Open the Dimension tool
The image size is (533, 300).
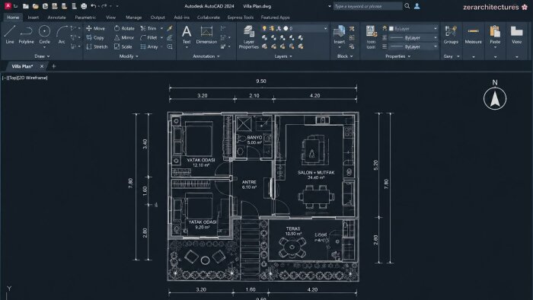point(206,35)
